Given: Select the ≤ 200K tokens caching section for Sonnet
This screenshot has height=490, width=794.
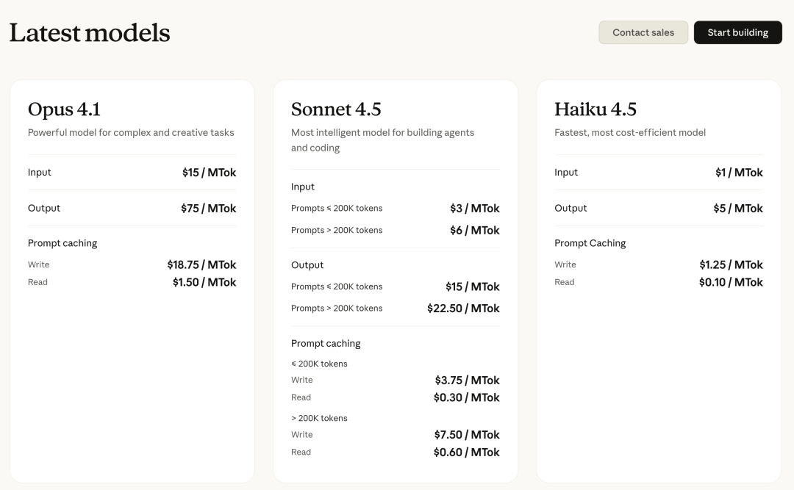Looking at the screenshot, I should tap(318, 363).
